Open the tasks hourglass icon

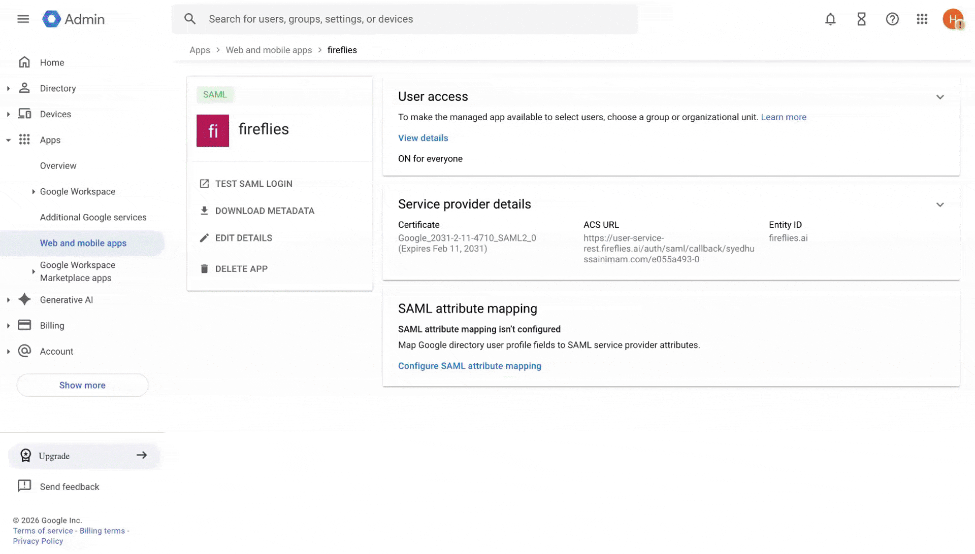point(861,19)
